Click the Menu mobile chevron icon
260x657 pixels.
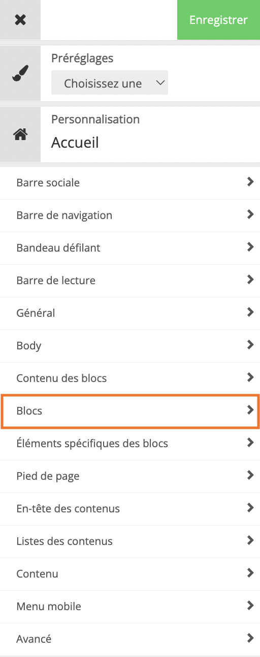click(250, 606)
